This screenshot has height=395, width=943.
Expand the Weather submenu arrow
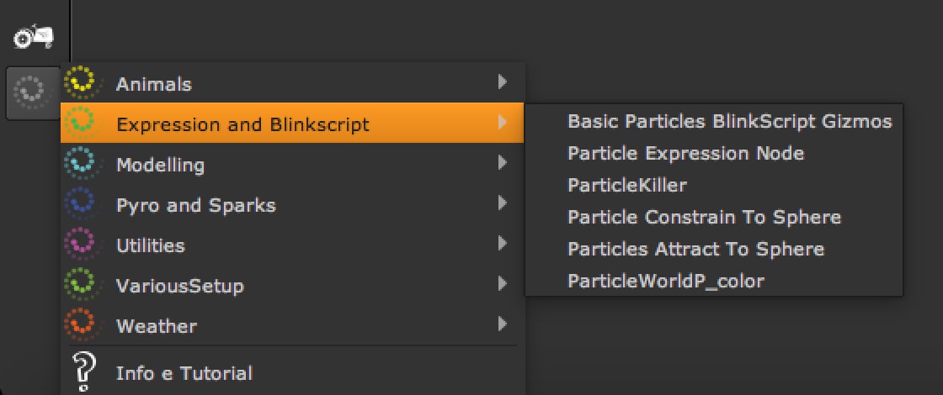[502, 324]
